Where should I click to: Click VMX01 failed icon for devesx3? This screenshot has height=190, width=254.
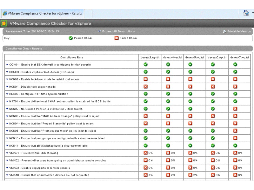click(x=146, y=153)
